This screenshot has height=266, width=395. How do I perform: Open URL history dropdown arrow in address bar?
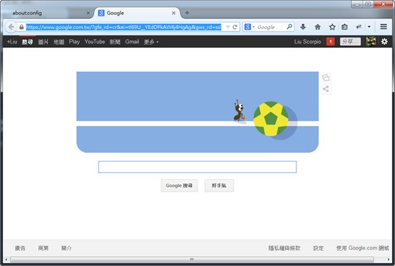click(x=228, y=27)
